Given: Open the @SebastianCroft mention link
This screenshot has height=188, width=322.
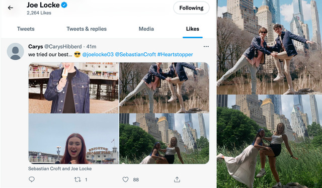Looking at the screenshot, I should pyautogui.click(x=135, y=55).
